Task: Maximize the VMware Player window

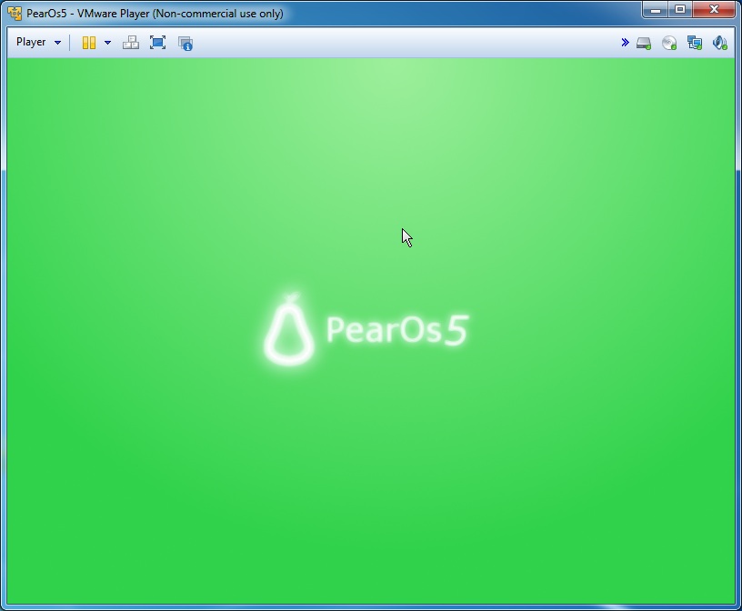Action: (x=680, y=9)
